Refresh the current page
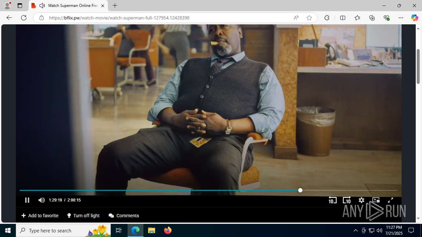The width and height of the screenshot is (422, 237). (x=24, y=18)
